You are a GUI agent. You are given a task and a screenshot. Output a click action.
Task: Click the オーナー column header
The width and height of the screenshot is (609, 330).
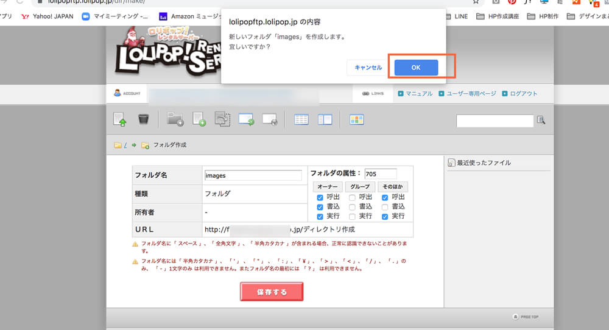328,187
